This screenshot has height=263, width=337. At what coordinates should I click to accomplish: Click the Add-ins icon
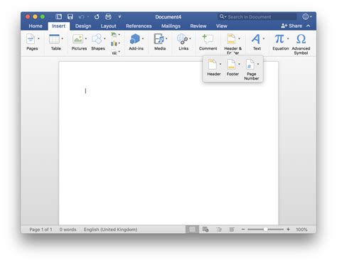coord(135,39)
